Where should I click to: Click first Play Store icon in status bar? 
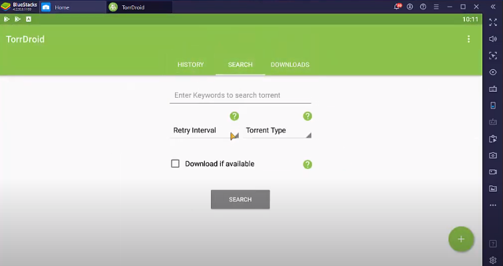click(7, 19)
